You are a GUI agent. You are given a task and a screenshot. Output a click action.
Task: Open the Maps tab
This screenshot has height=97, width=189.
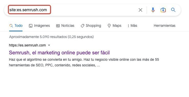coord(114,26)
